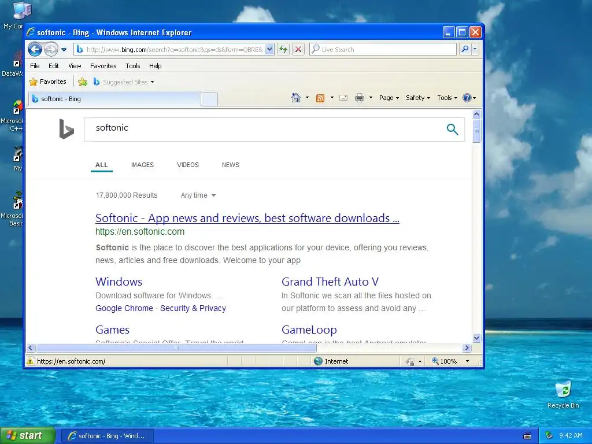592x444 pixels.
Task: Open the Favorites menu in the menu bar
Action: (x=103, y=66)
